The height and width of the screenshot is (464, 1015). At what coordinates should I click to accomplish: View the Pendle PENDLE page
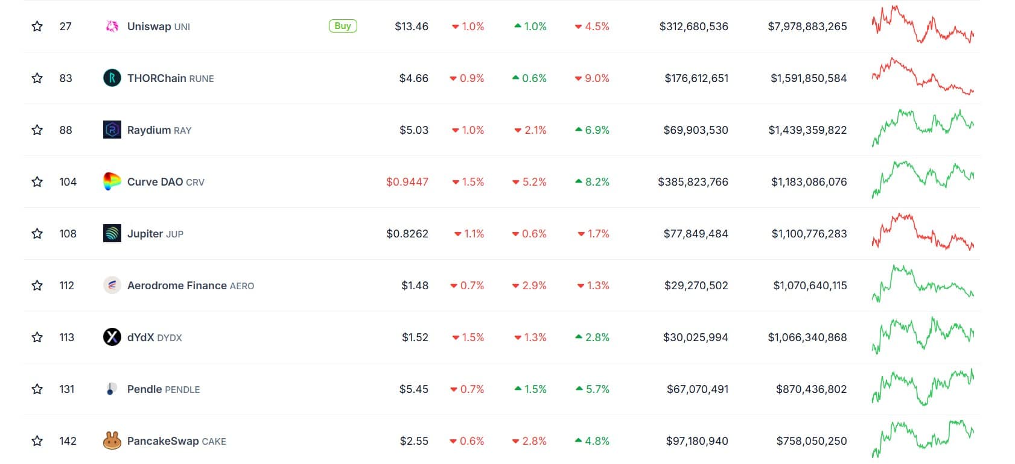tap(164, 389)
